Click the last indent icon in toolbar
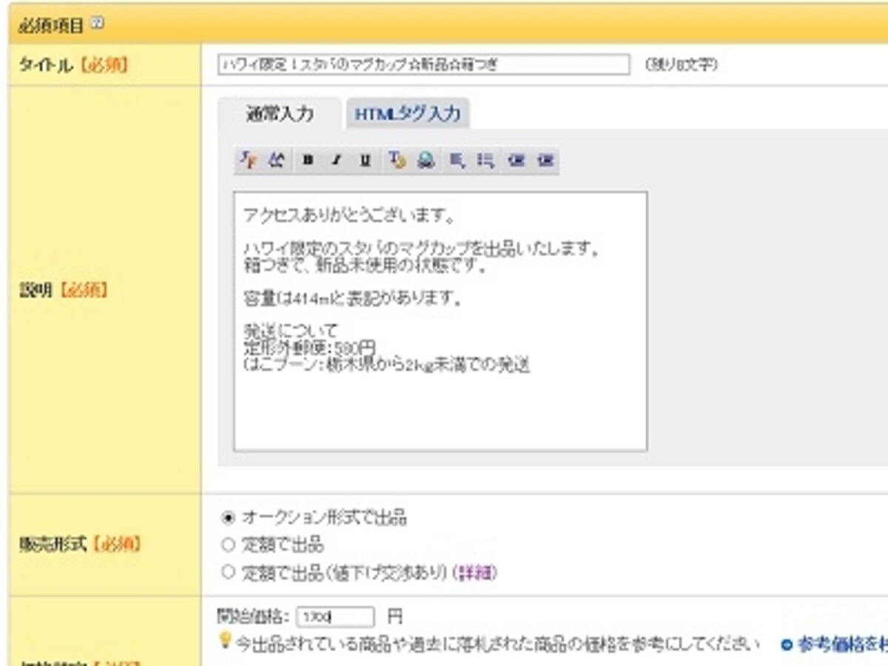 [546, 160]
